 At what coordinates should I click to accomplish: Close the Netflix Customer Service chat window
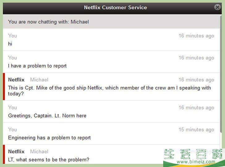[217, 7]
